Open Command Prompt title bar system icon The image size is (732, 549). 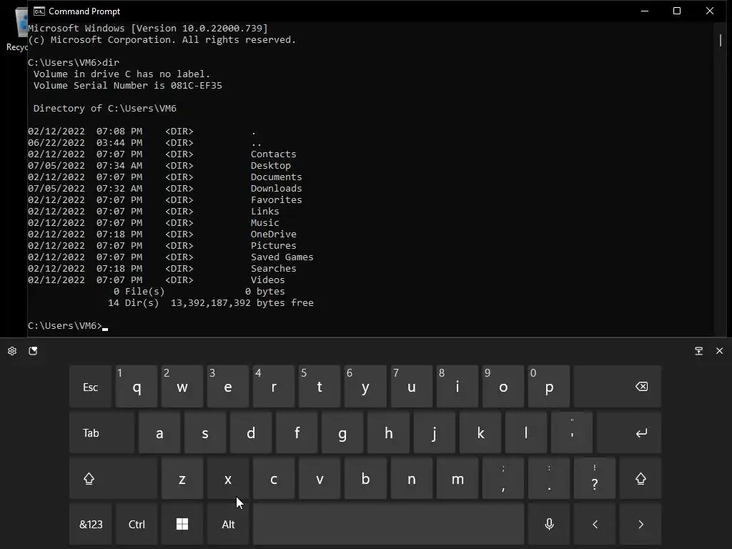click(x=39, y=11)
